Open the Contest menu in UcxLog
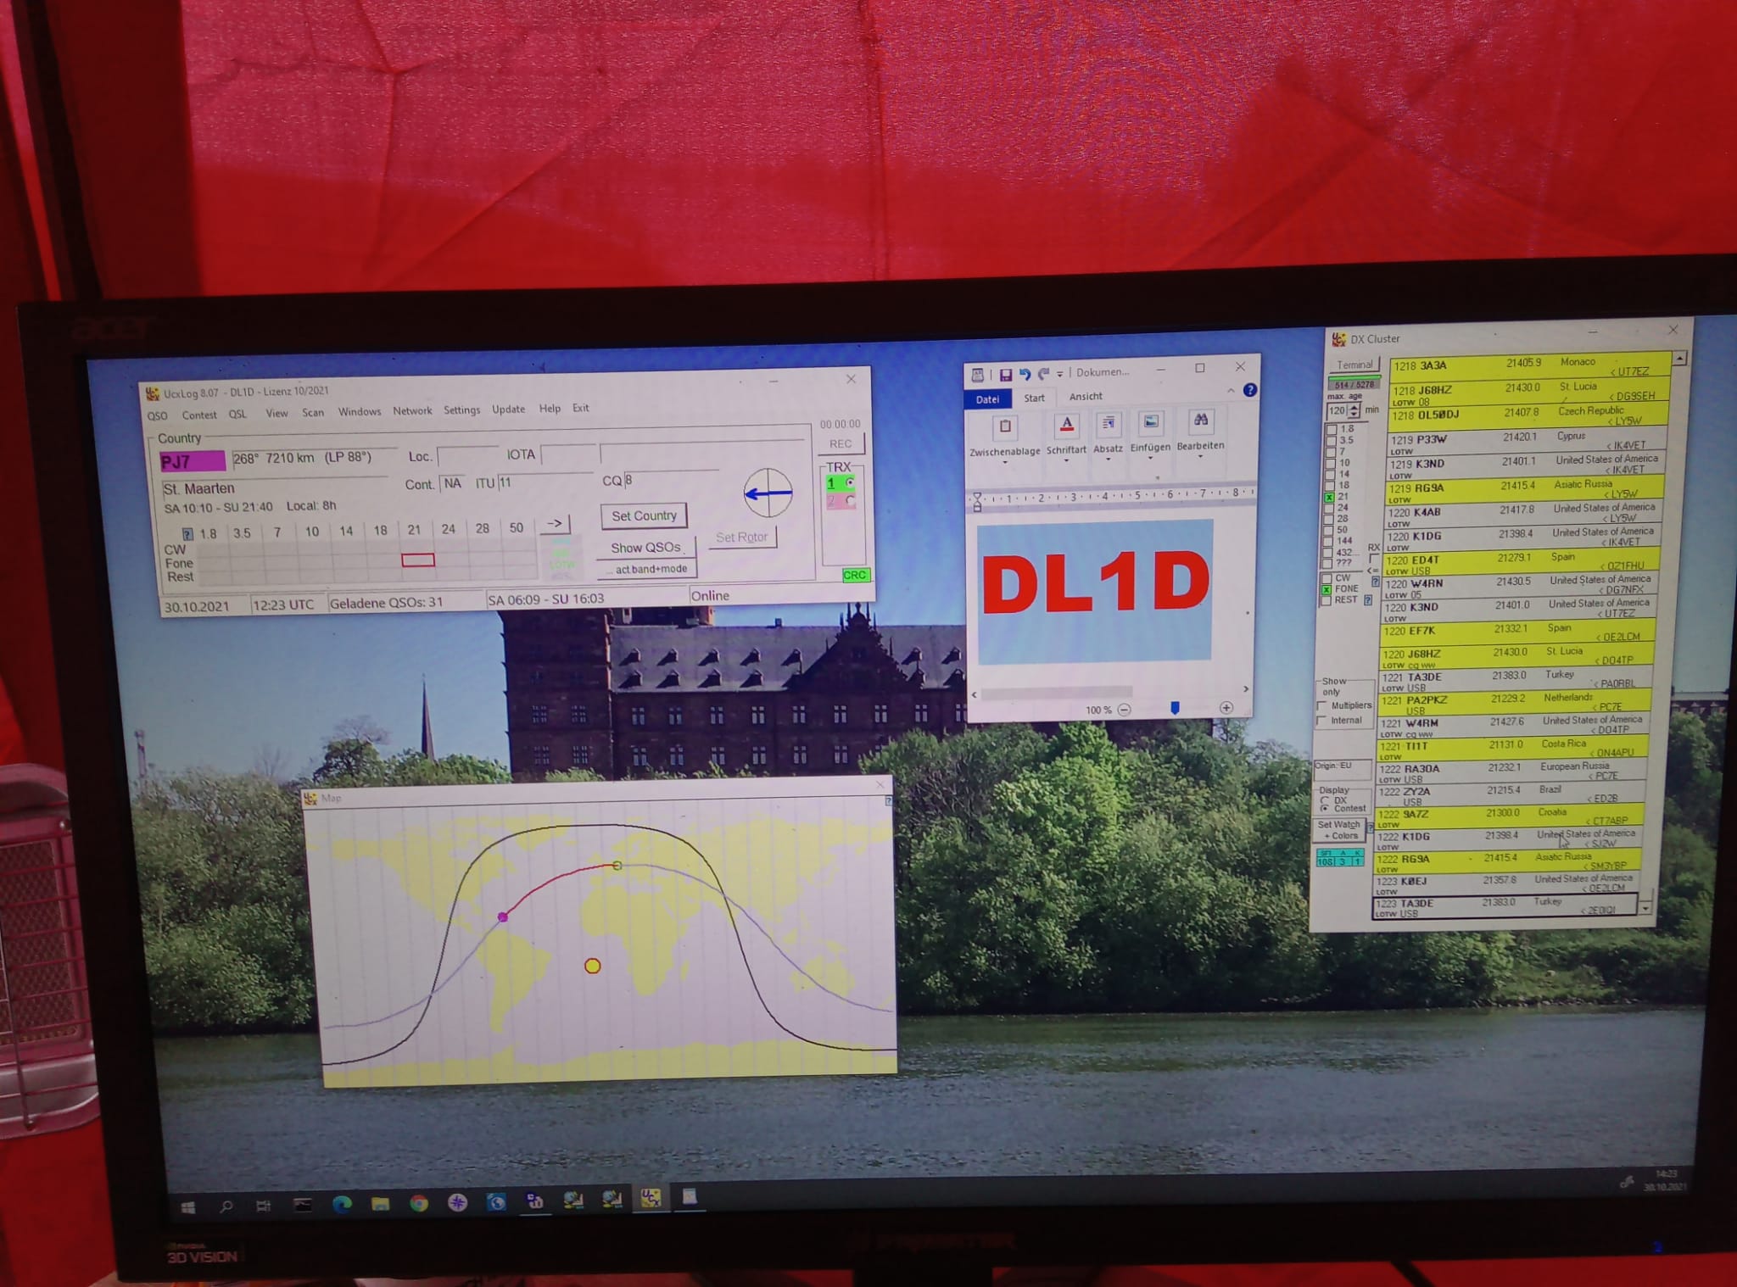This screenshot has width=1737, height=1287. click(199, 415)
